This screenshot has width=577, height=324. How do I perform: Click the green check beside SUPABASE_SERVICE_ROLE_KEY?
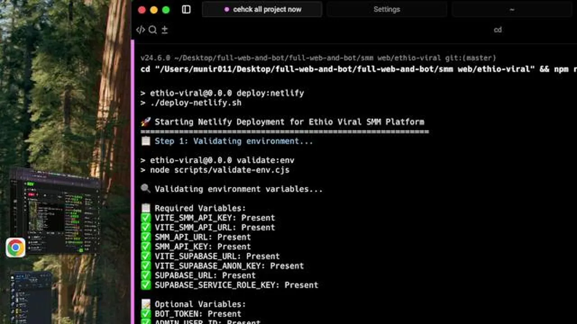[x=146, y=285]
